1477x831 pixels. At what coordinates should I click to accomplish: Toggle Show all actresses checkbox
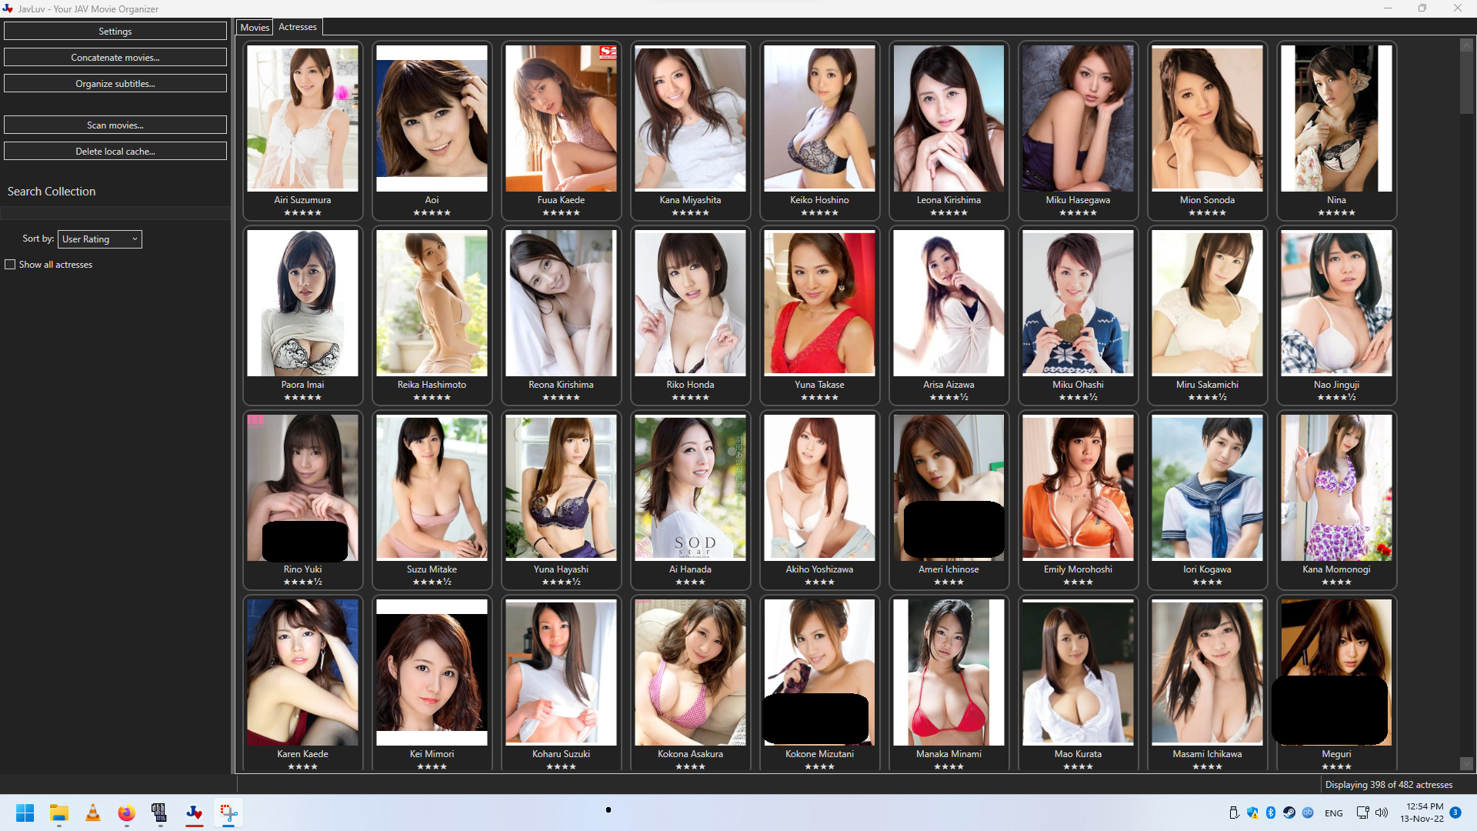tap(10, 265)
